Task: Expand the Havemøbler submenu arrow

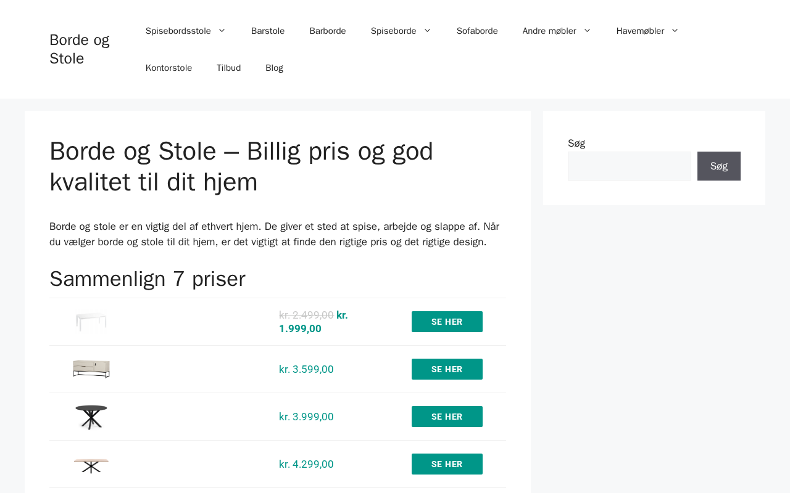Action: [x=675, y=31]
